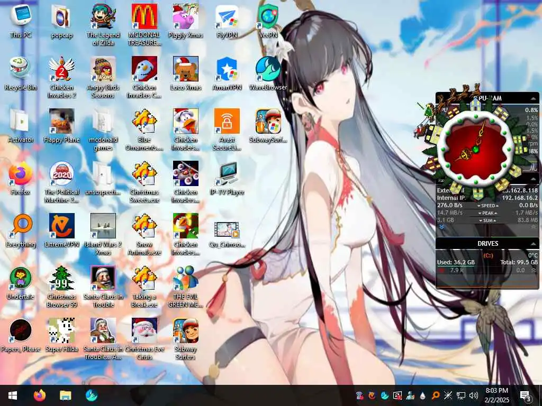The width and height of the screenshot is (542, 406).
Task: Open the This PC desktop icon
Action: [21, 21]
